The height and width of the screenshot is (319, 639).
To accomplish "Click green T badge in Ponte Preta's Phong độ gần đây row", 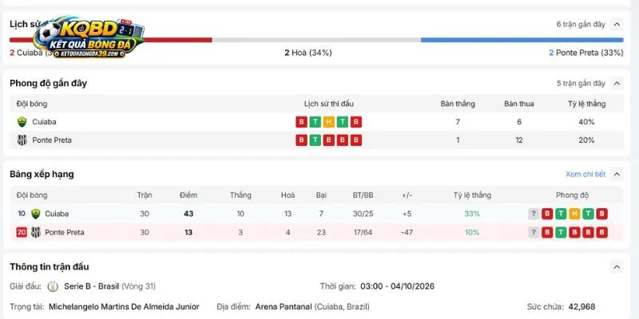I will click(315, 140).
